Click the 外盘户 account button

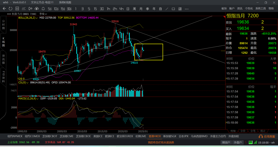[x=238, y=142]
